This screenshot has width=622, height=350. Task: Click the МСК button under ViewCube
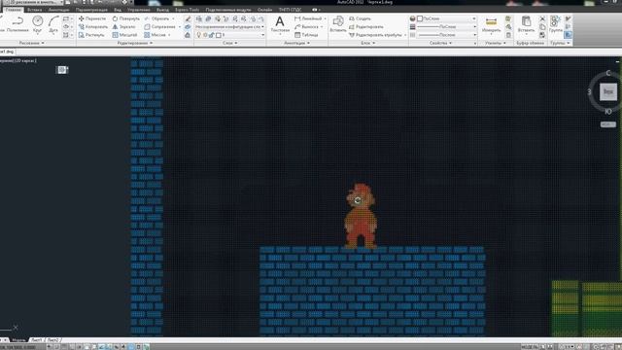607,124
